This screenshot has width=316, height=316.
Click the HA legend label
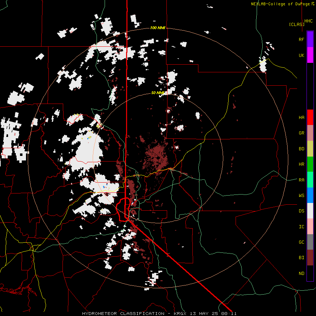301,118
